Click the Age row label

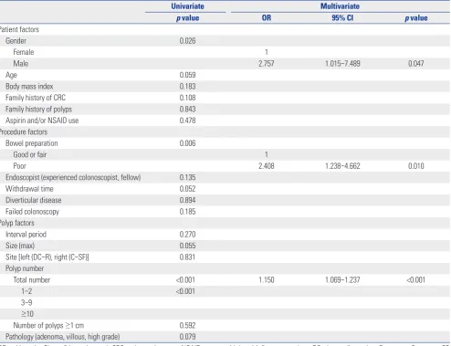11,75
